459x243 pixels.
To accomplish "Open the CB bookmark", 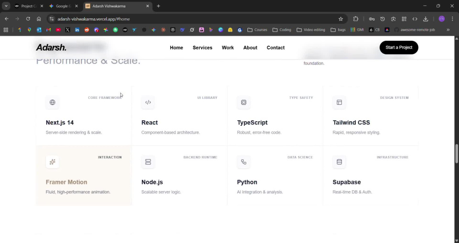I will [x=374, y=30].
